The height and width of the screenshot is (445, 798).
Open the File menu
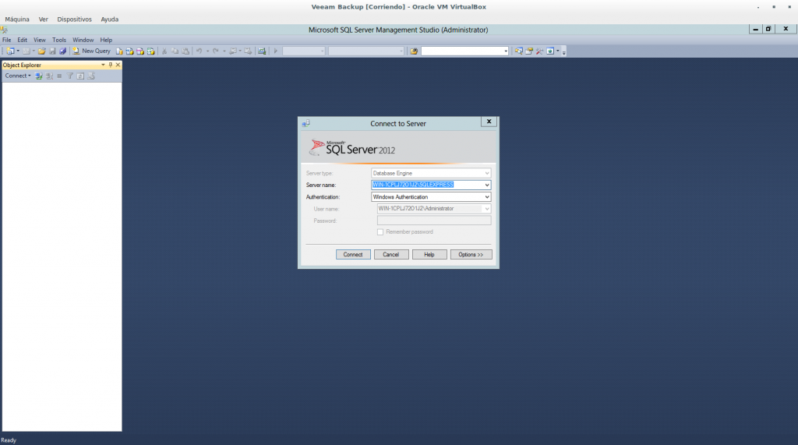6,40
